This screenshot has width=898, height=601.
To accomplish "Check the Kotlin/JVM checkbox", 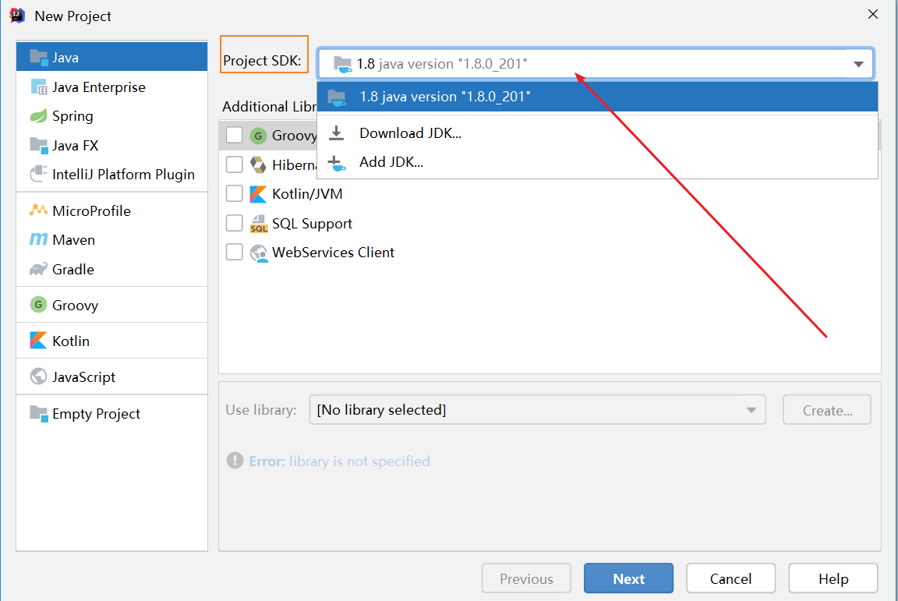I will point(234,193).
